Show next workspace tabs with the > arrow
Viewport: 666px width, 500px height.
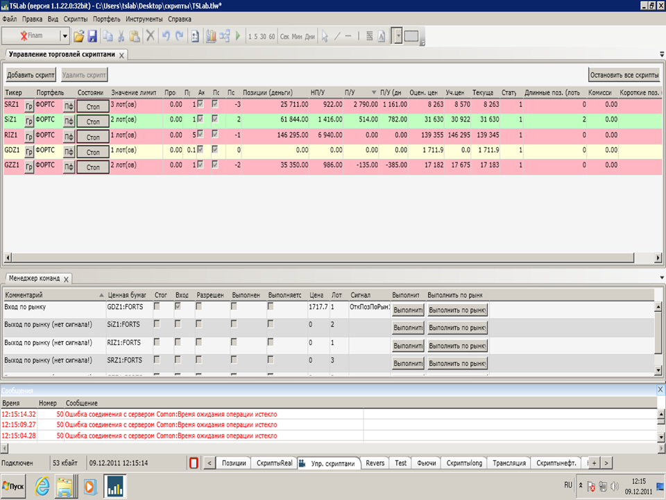(606, 463)
